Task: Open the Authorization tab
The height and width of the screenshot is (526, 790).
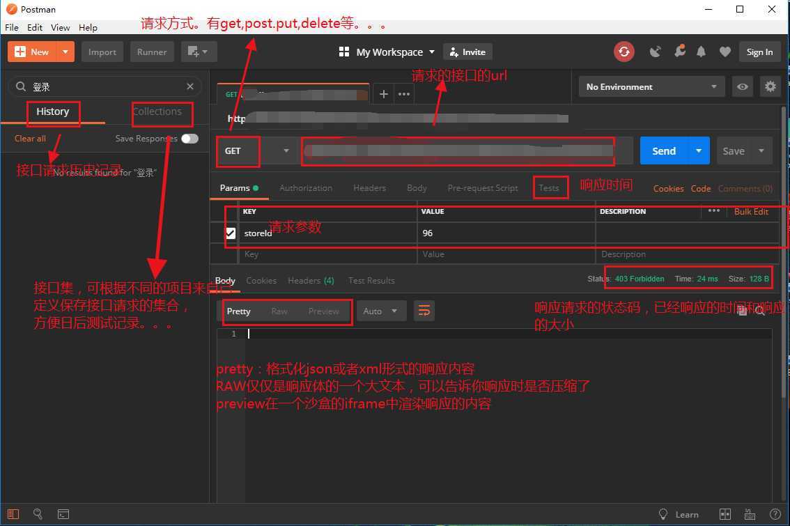Action: pos(306,188)
